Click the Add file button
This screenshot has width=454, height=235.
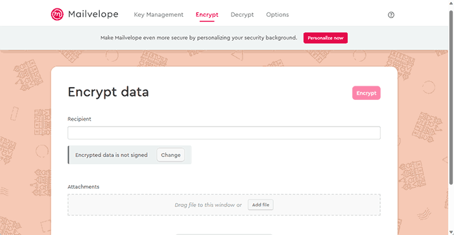(261, 205)
